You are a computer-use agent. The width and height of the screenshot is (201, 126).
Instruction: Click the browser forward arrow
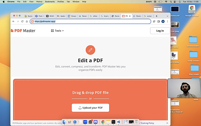point(18,22)
